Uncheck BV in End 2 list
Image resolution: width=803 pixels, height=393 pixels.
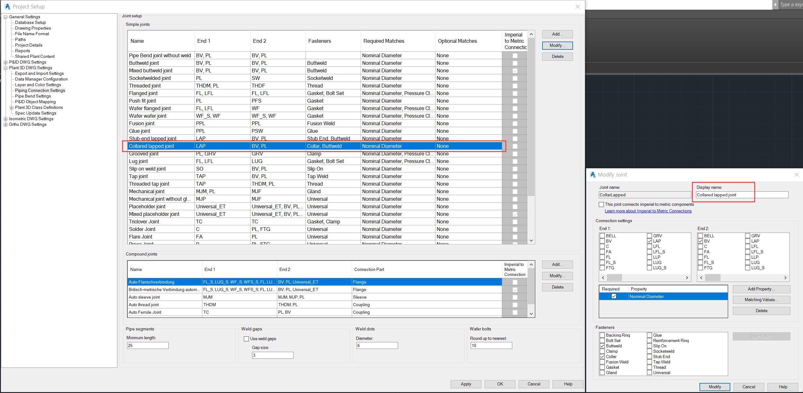pyautogui.click(x=700, y=241)
